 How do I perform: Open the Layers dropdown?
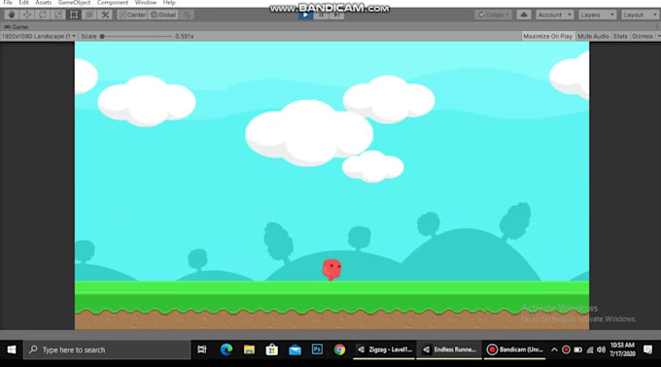[597, 15]
